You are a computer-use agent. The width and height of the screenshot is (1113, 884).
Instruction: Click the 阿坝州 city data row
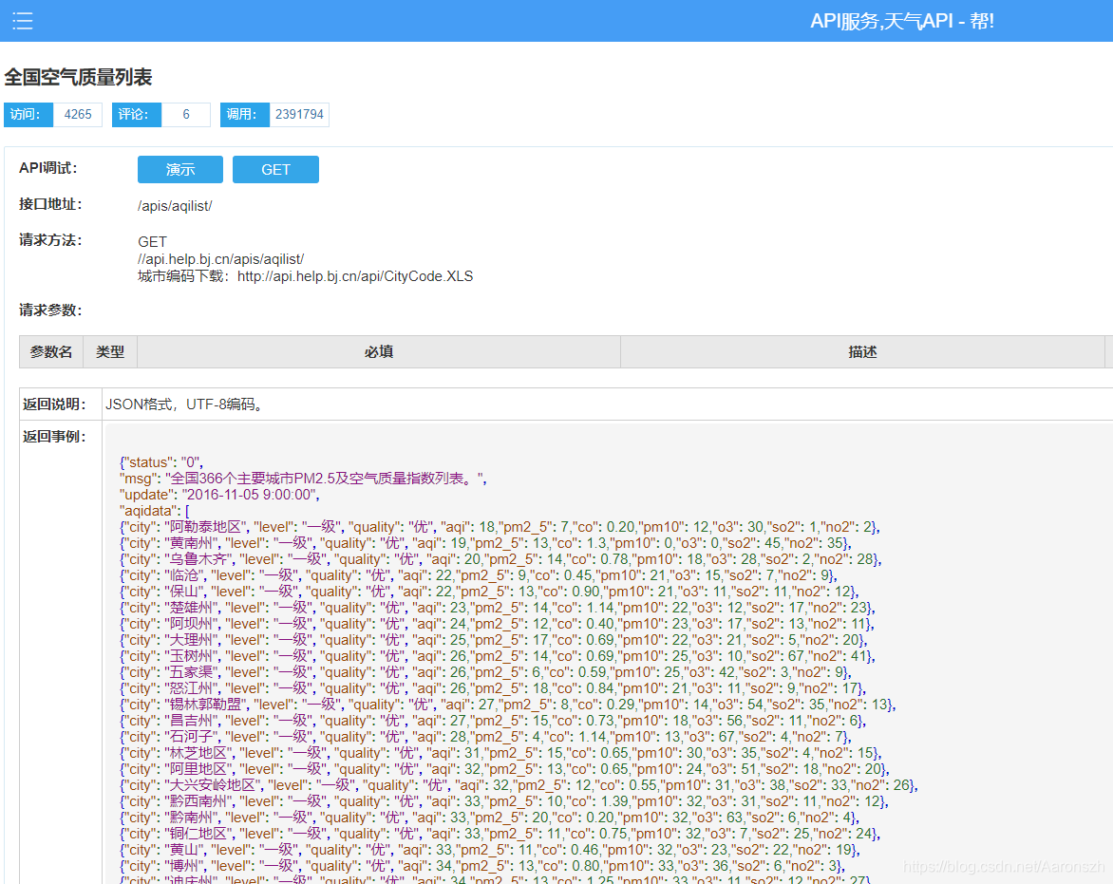498,624
